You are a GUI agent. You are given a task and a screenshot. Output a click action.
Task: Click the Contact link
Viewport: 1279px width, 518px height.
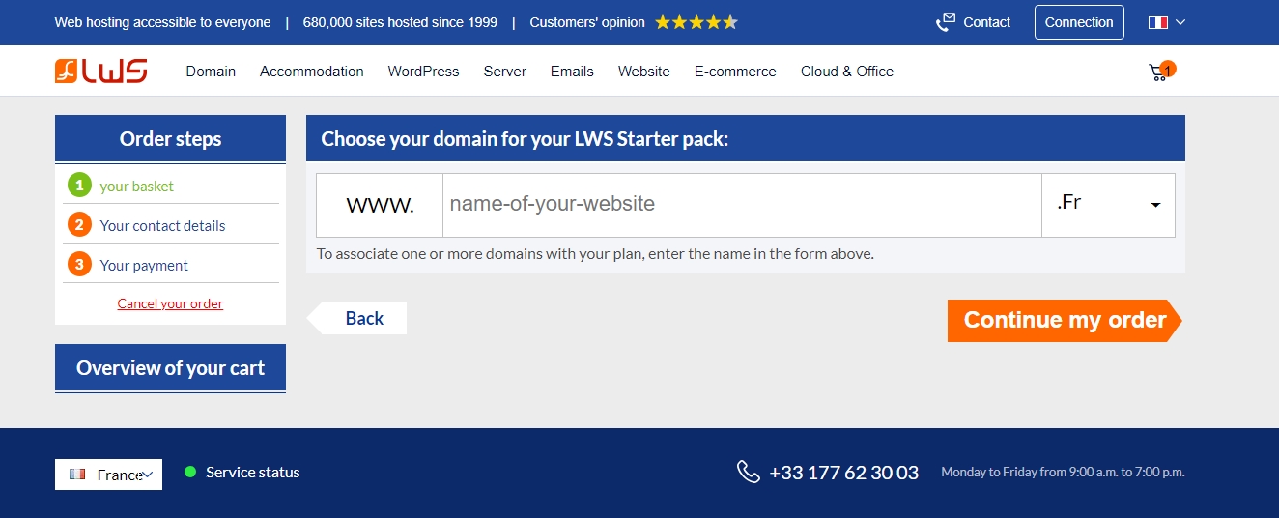coord(987,22)
